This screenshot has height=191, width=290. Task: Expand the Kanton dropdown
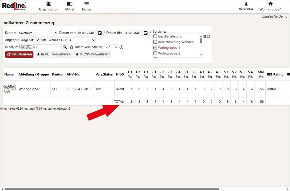38,33
